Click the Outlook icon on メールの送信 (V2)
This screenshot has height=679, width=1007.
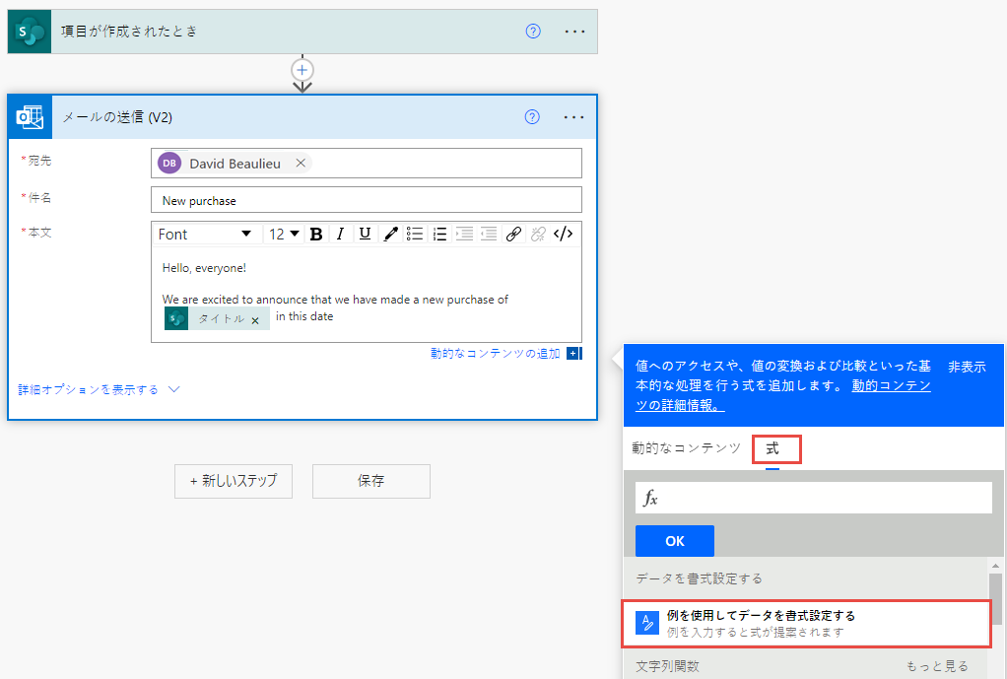(29, 116)
